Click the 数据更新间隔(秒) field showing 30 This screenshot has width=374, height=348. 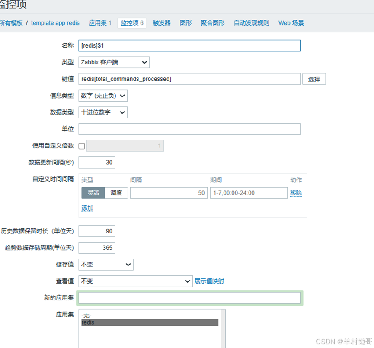pos(97,163)
